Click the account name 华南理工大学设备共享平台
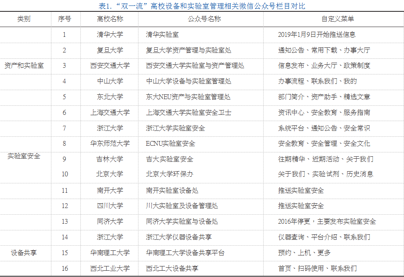 [185, 253]
